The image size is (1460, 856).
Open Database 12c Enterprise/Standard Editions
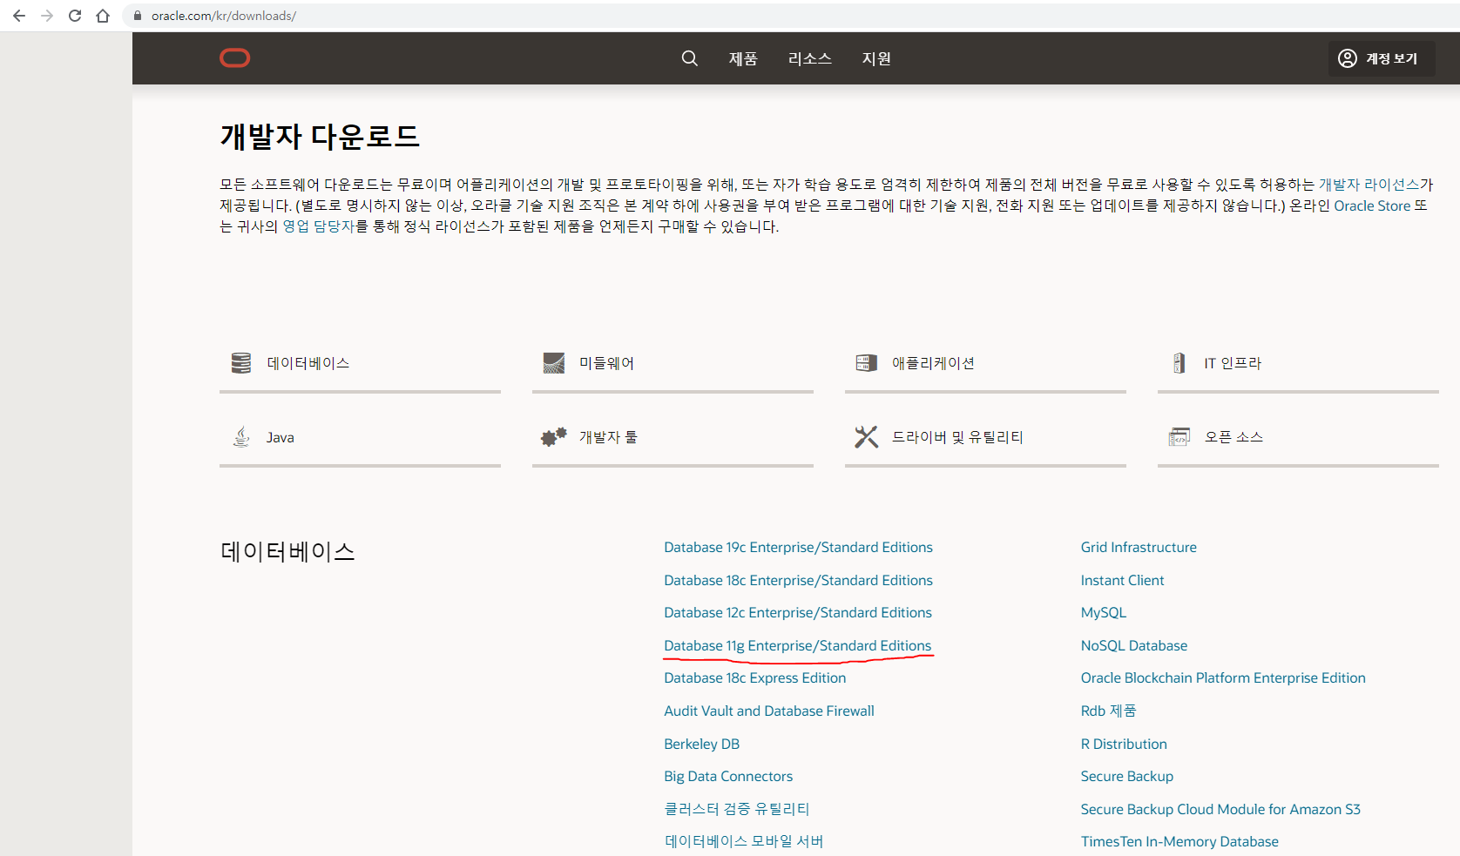[x=798, y=612]
